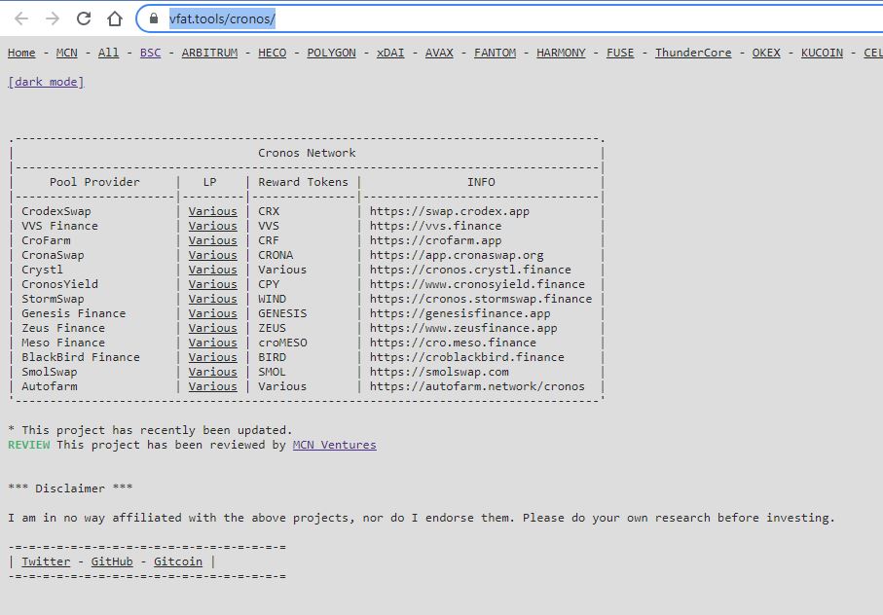The width and height of the screenshot is (883, 615).
Task: Click the CRONA reward token text
Action: (x=276, y=255)
